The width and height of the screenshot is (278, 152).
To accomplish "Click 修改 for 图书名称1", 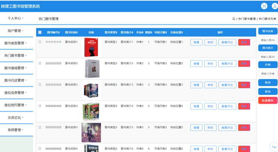I will click(x=210, y=42).
